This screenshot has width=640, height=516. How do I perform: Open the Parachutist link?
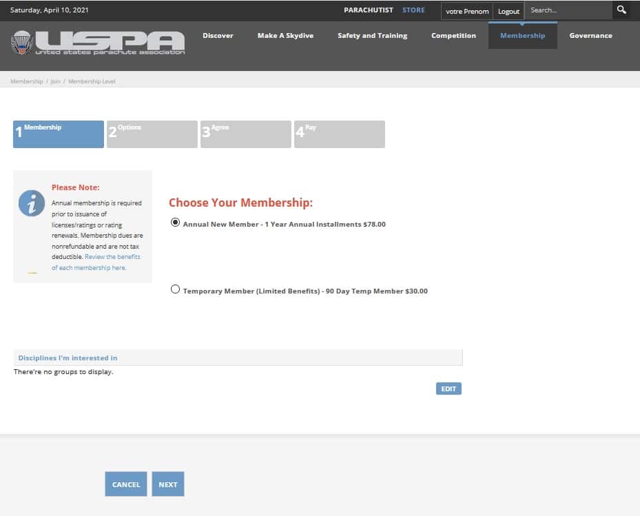coord(368,10)
